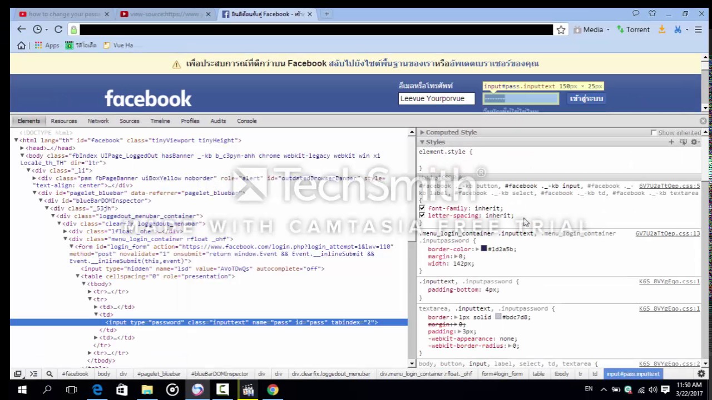Open Microsoft Edge from the taskbar
The height and width of the screenshot is (400, 712).
coord(97,390)
